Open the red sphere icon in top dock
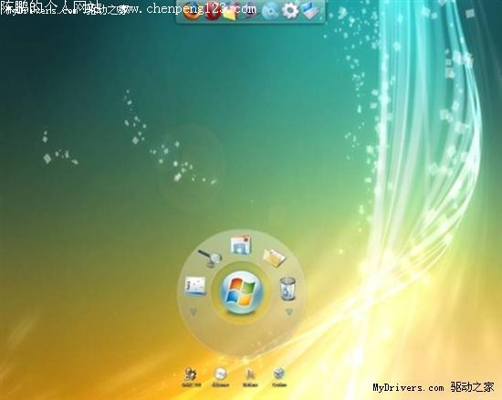The image size is (502, 400). click(x=212, y=11)
